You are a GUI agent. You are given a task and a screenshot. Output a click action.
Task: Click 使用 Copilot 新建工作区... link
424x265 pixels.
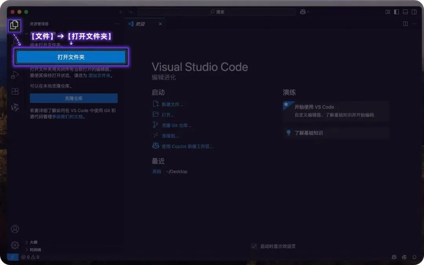[x=187, y=146]
